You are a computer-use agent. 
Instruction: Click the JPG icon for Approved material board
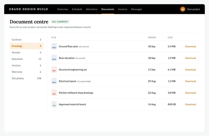[54, 104]
